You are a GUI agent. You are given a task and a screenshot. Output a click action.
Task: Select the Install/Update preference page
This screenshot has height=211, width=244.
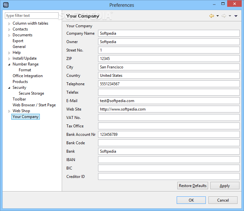(25, 58)
